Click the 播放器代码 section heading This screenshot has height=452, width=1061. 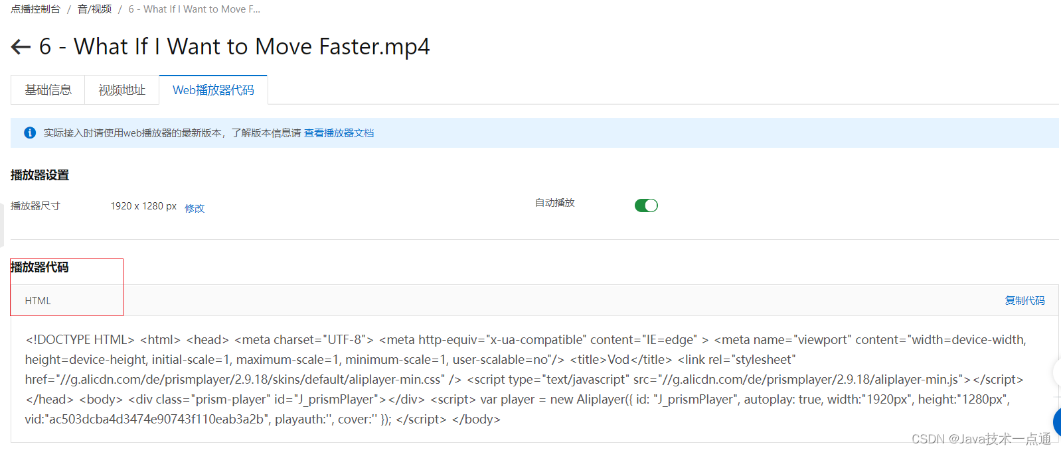(40, 267)
